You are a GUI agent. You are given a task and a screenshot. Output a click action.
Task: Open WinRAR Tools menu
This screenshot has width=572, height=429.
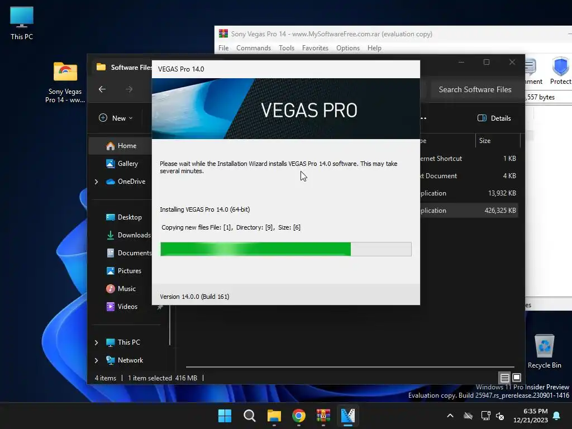(x=287, y=48)
